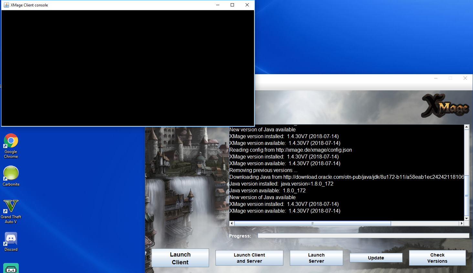Select the Discord desktop icon
473x273 pixels.
[11, 239]
